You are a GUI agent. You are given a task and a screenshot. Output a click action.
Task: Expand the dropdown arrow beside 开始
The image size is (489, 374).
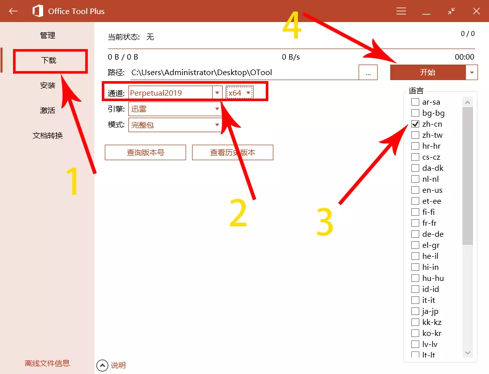[472, 72]
